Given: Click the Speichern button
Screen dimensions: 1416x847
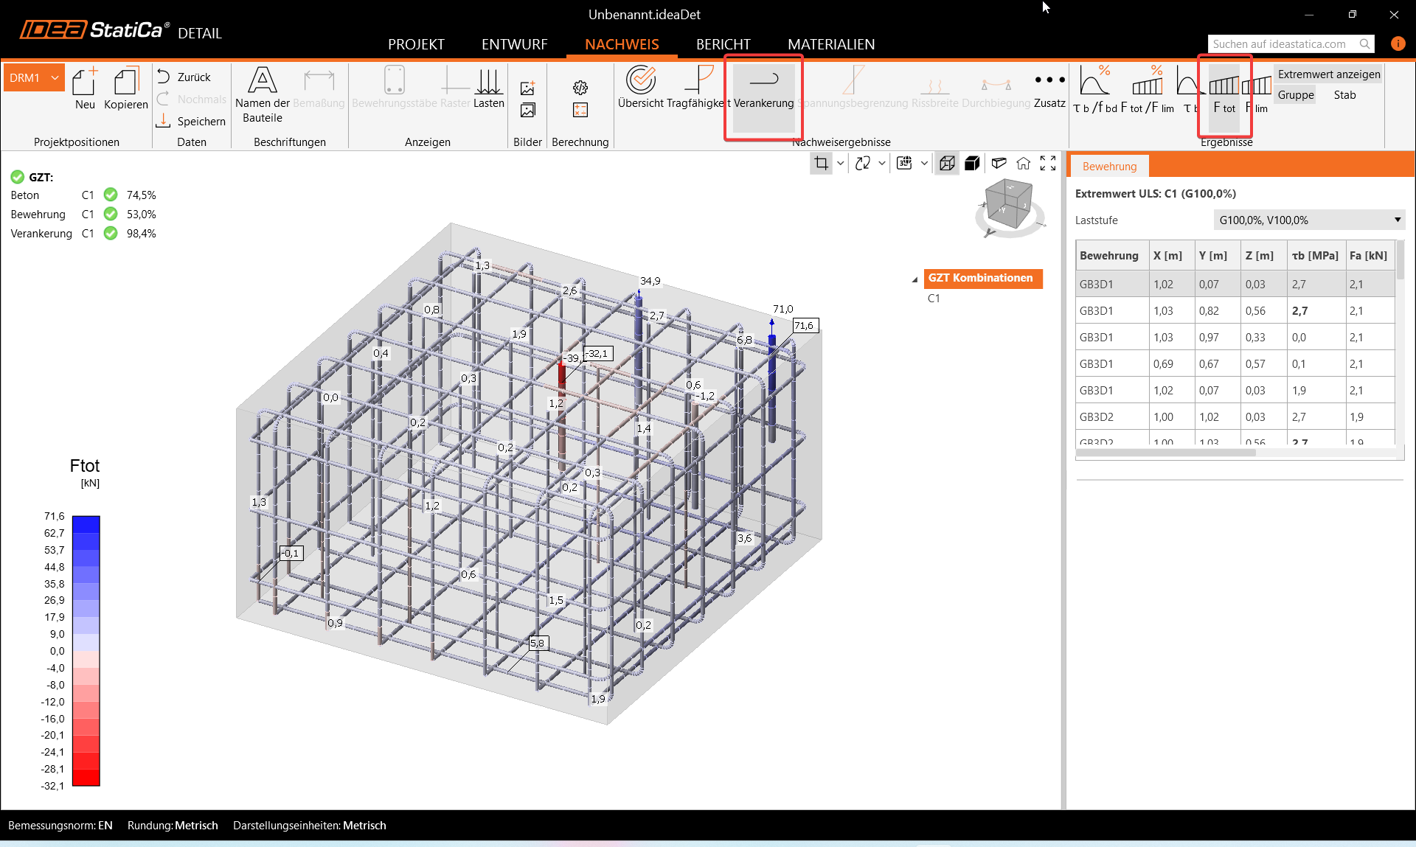Looking at the screenshot, I should click(192, 121).
